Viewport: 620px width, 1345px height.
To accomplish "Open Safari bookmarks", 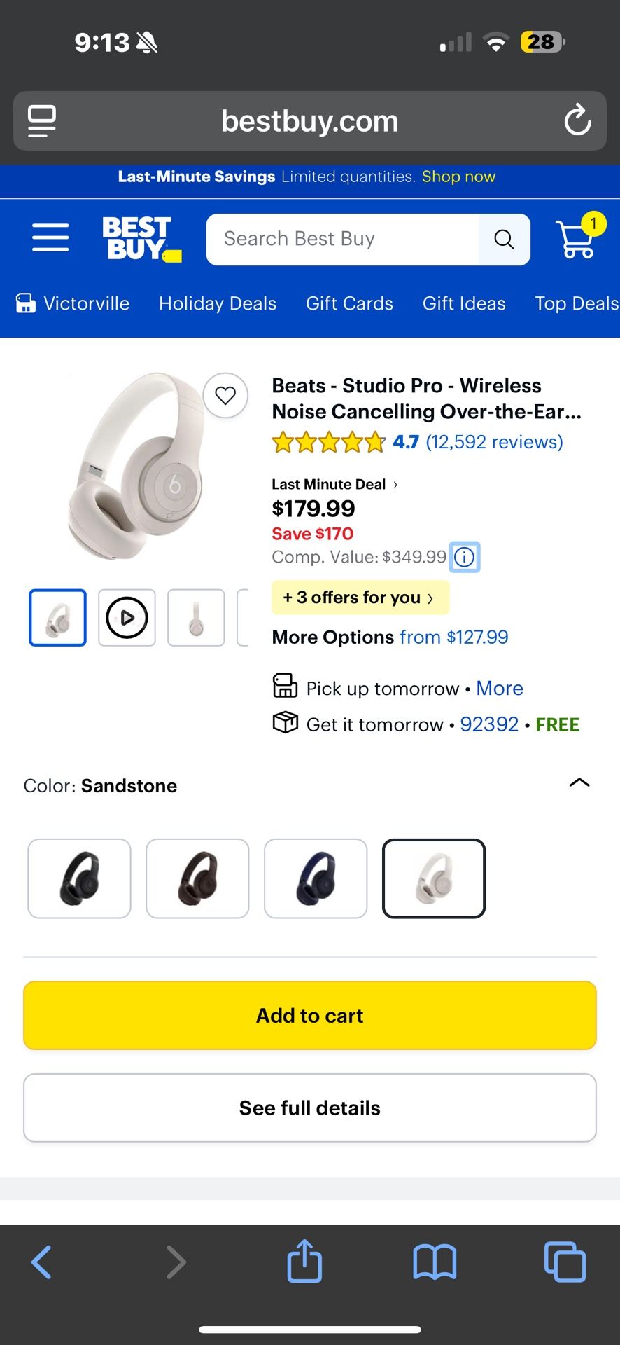I will pos(435,1262).
